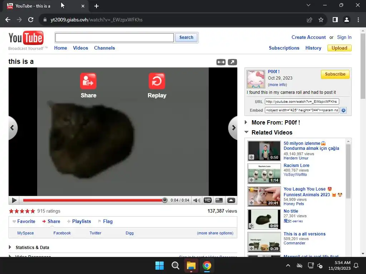Open Subscriptions link

(x=284, y=48)
